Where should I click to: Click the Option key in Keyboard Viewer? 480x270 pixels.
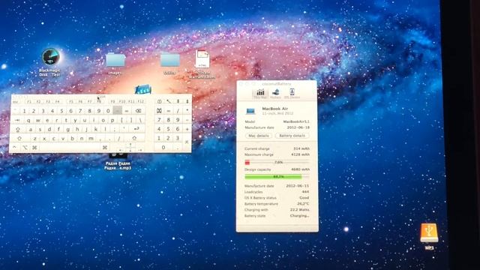pyautogui.click(x=25, y=147)
